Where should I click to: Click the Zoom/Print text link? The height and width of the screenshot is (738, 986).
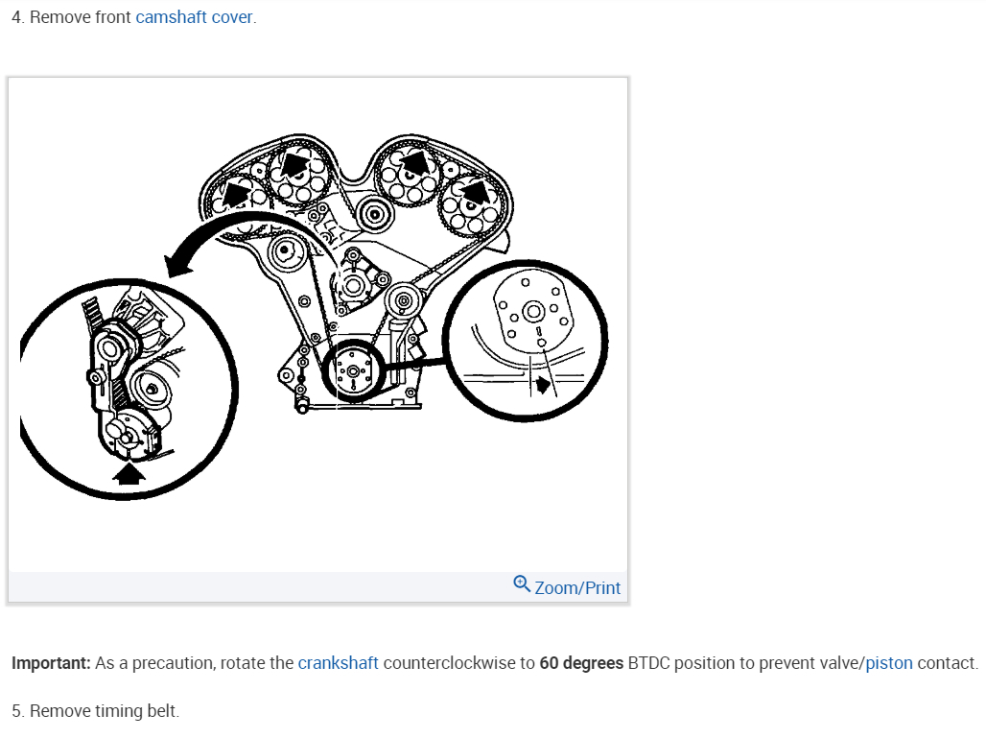[577, 587]
